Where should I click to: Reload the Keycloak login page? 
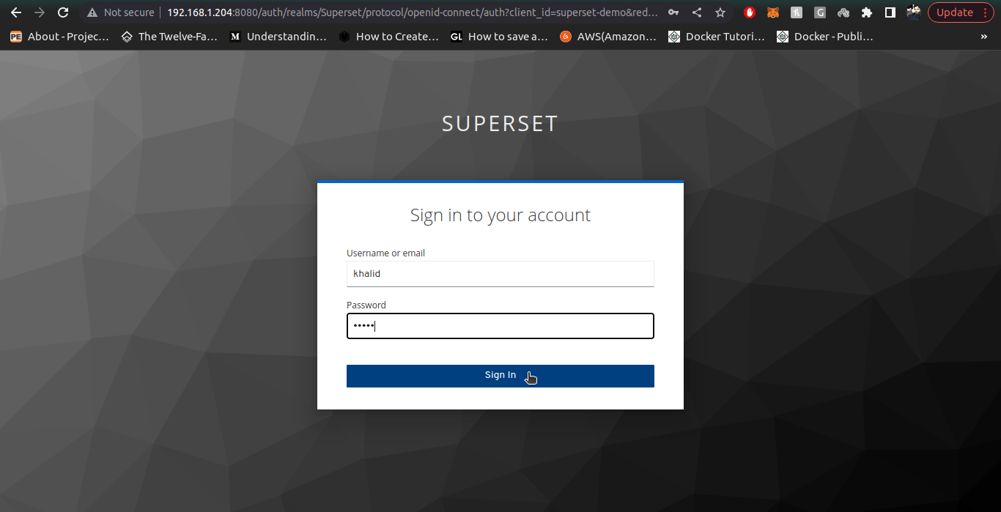[63, 12]
